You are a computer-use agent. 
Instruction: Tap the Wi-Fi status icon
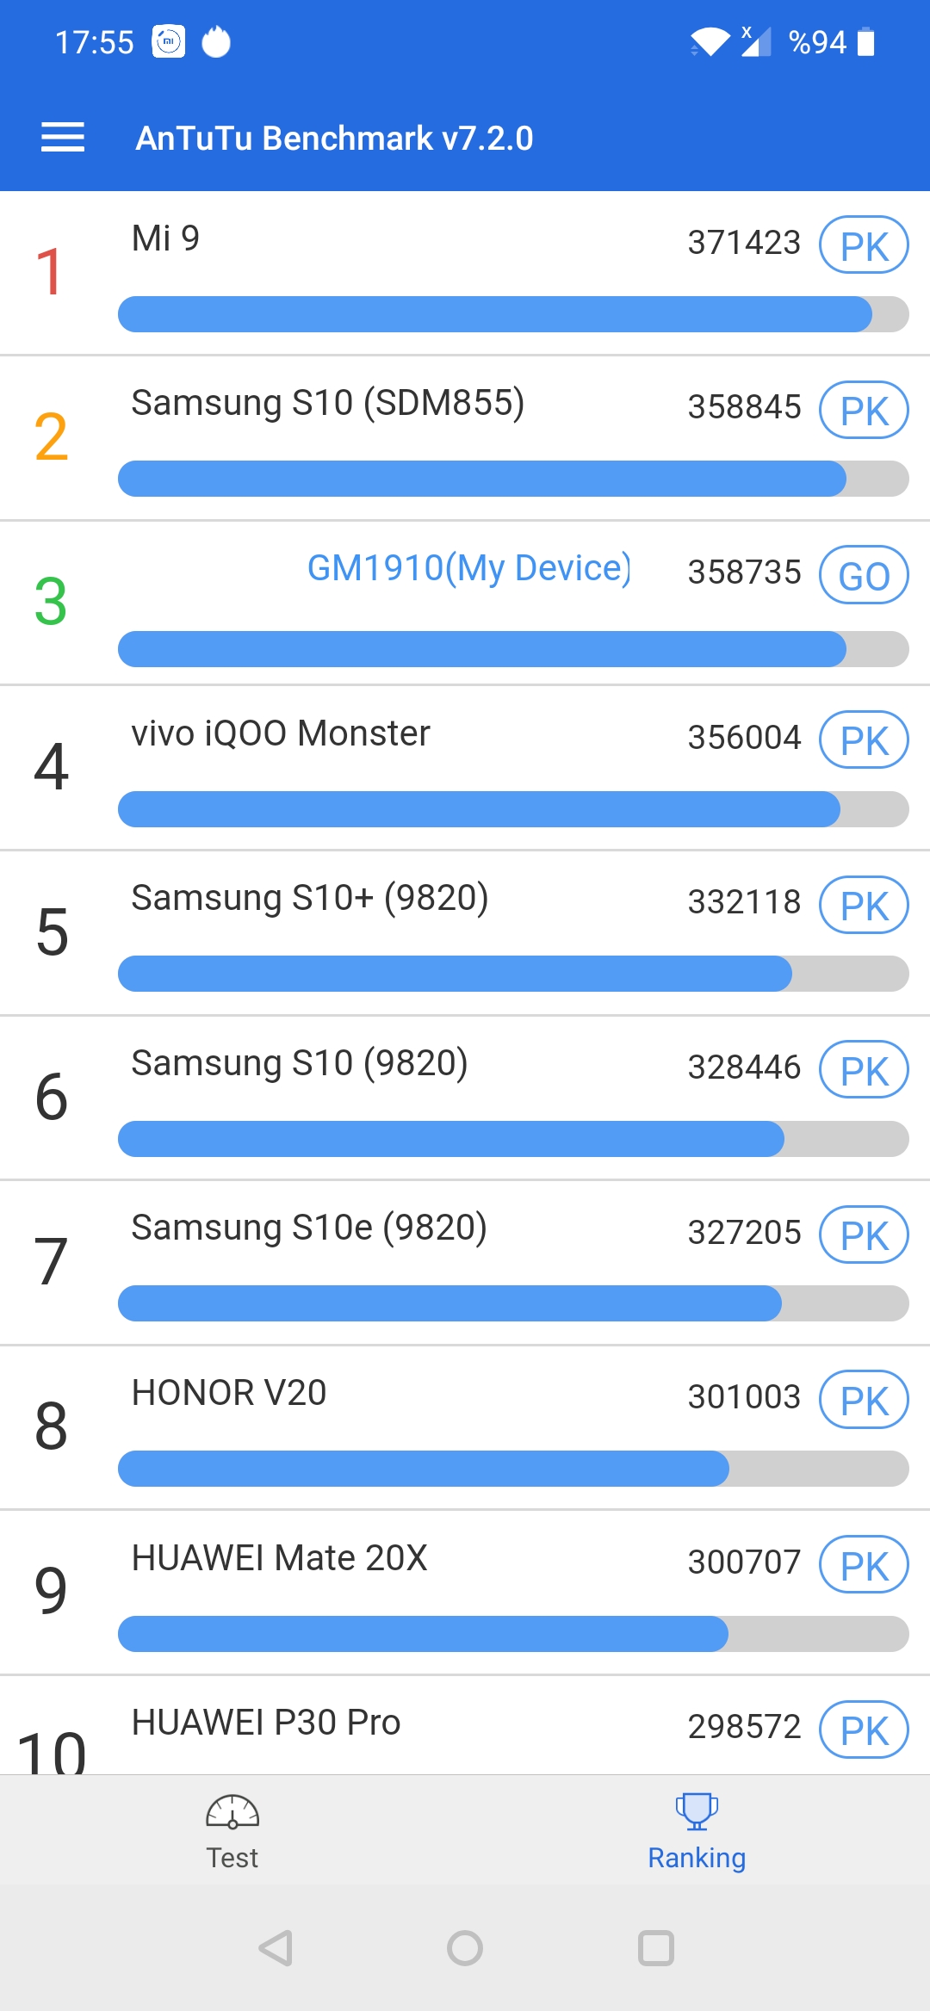(710, 41)
